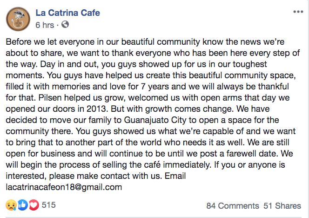Open La Catrina Cafe profile picture
This screenshot has width=309, height=218.
tap(18, 19)
